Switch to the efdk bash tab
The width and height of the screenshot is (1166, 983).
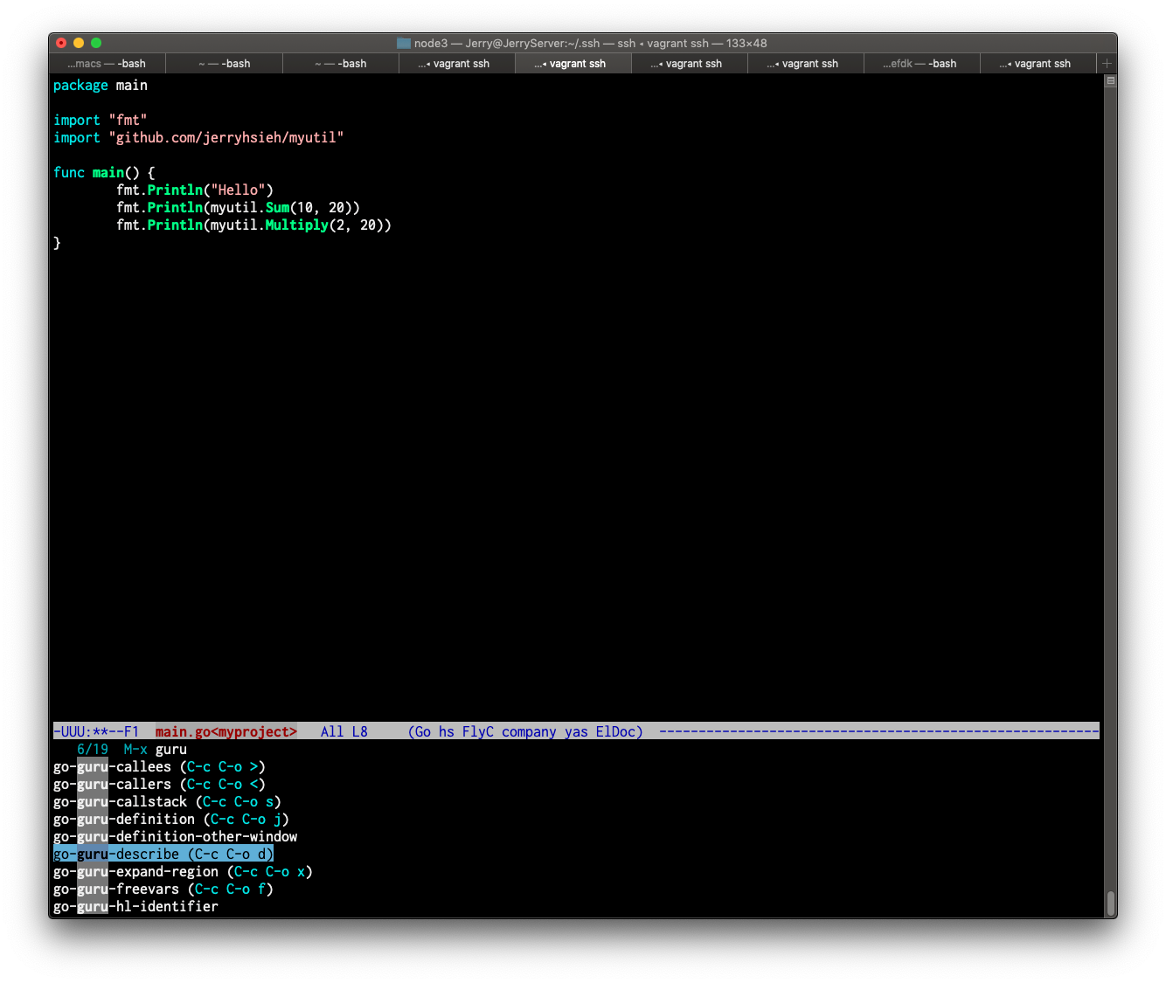coord(921,63)
